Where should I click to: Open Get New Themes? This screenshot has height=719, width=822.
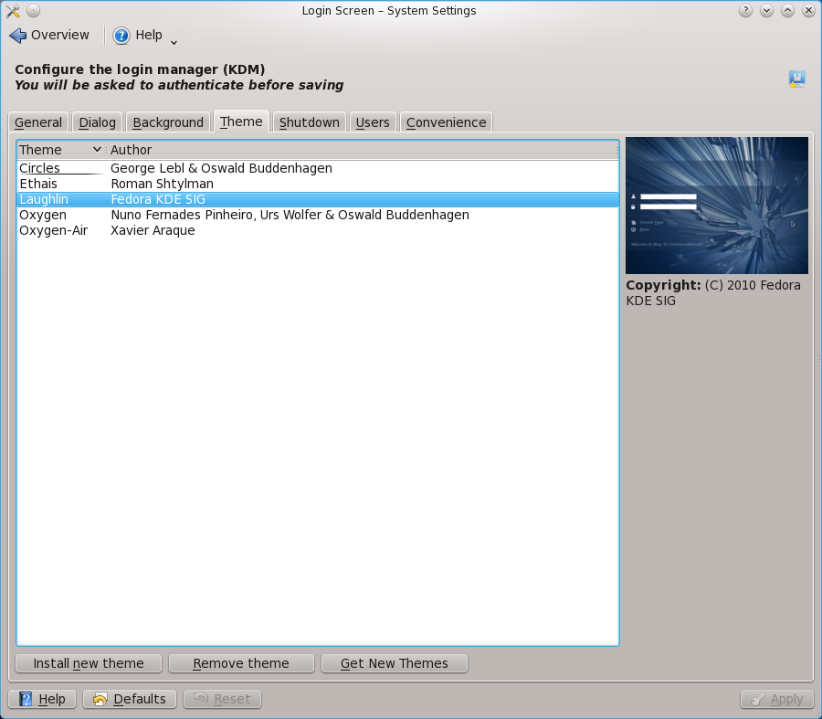[395, 663]
